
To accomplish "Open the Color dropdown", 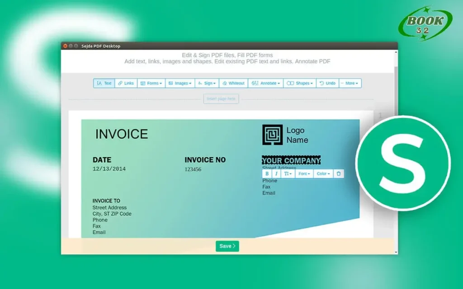I will [x=323, y=174].
